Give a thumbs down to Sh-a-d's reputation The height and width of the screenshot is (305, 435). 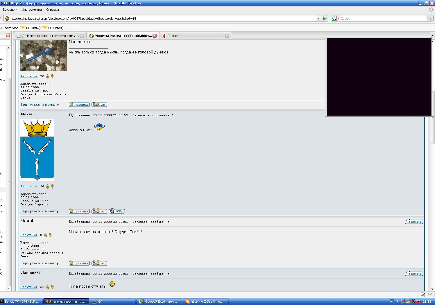[50, 235]
